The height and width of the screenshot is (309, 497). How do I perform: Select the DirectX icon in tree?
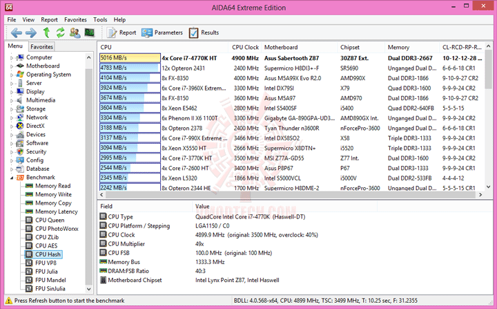(20, 126)
